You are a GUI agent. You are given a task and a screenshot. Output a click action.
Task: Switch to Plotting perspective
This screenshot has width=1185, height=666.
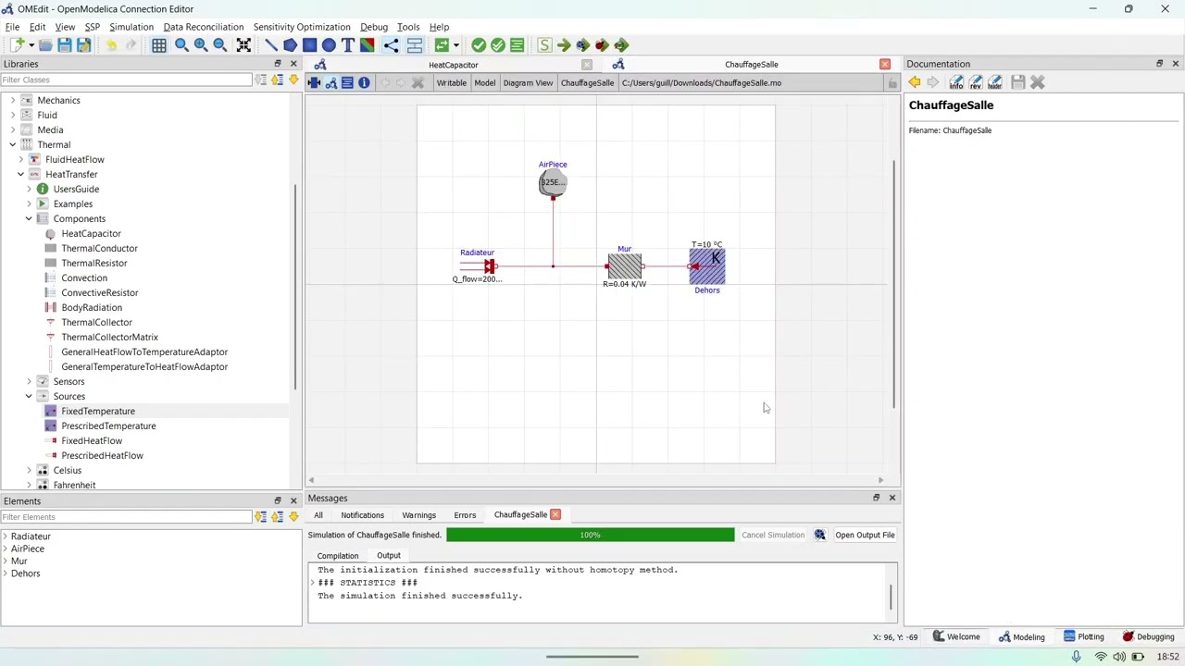click(1083, 636)
